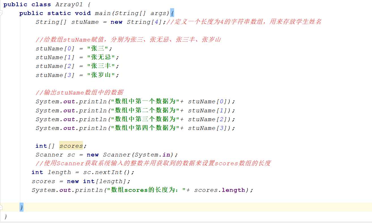Image resolution: width=372 pixels, height=223 pixels.
Task: Click the variable sc in Scanner declaration
Action: tap(71, 155)
